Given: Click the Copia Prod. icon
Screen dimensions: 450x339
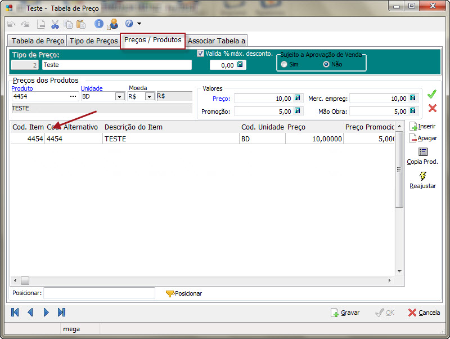Looking at the screenshot, I should tap(422, 152).
